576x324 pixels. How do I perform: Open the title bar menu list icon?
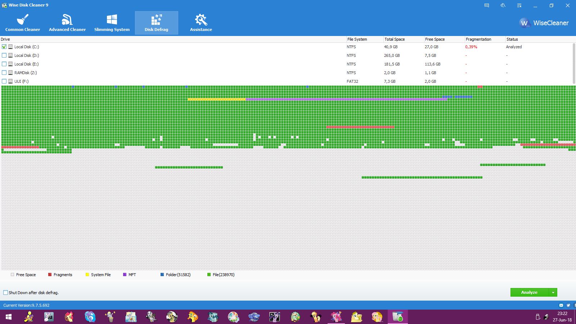tap(519, 5)
